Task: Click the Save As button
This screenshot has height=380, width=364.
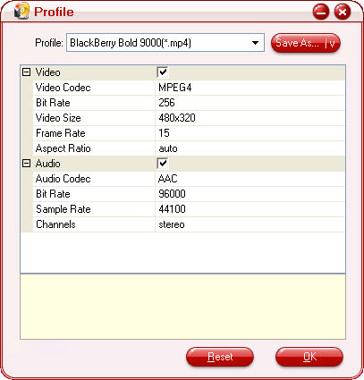Action: click(x=306, y=43)
